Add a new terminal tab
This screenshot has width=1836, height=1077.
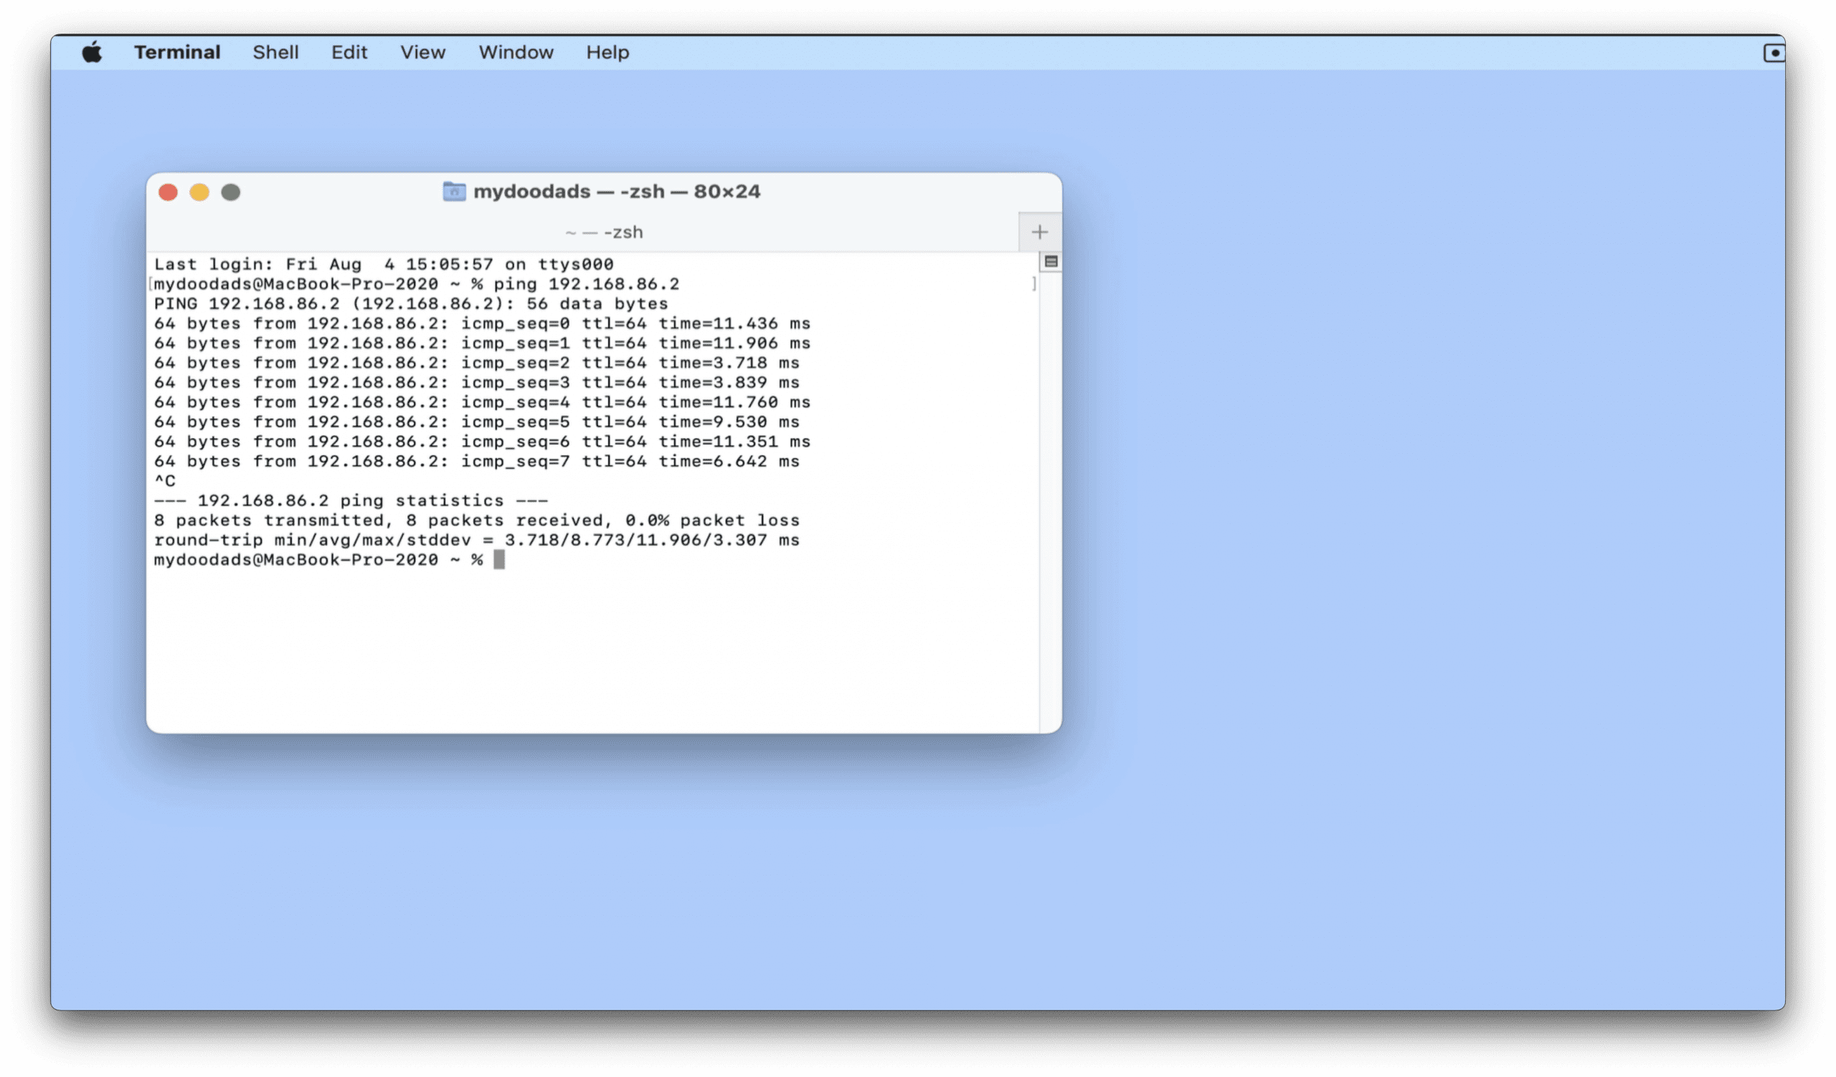pos(1040,232)
